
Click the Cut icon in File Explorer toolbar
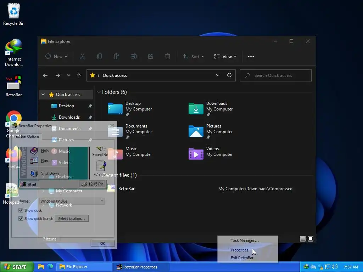82,56
